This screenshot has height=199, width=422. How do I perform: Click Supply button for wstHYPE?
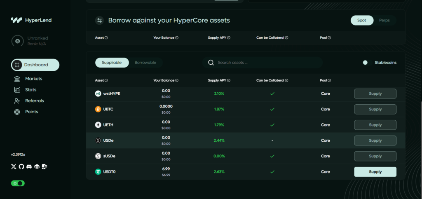pos(375,94)
